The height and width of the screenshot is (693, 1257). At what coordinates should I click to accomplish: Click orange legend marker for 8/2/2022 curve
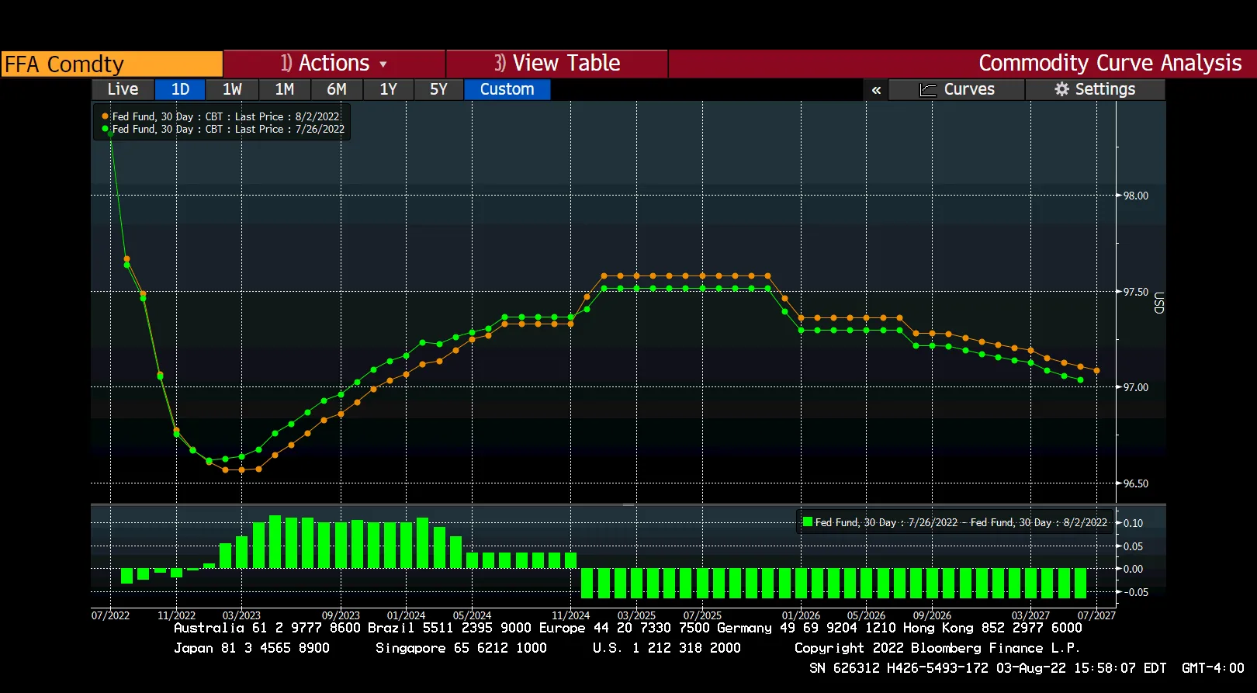tap(106, 116)
